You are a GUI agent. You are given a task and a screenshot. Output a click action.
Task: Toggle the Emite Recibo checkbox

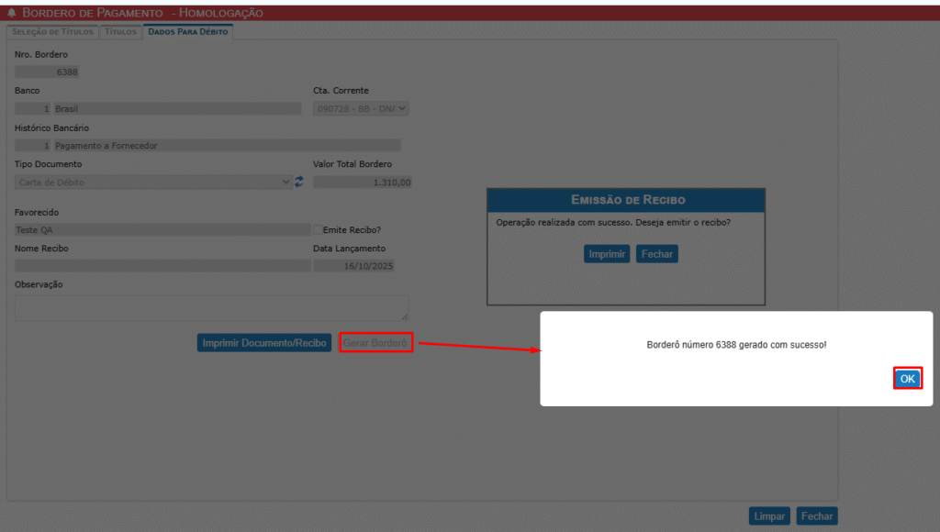coord(318,229)
